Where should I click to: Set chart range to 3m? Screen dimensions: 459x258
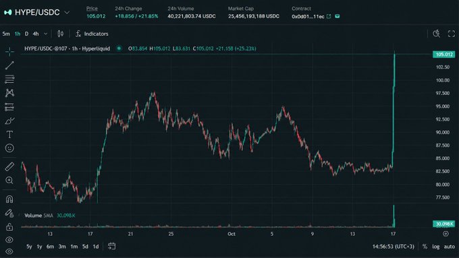[62, 247]
